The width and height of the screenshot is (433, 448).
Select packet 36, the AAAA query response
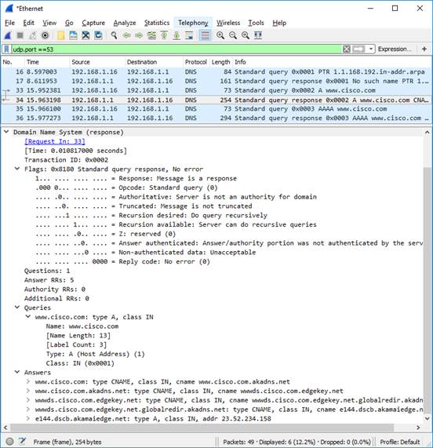coord(216,118)
